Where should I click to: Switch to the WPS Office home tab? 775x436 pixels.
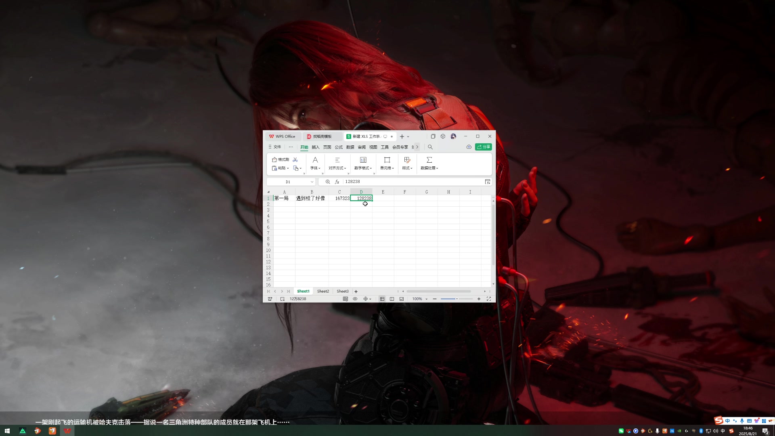(x=283, y=136)
